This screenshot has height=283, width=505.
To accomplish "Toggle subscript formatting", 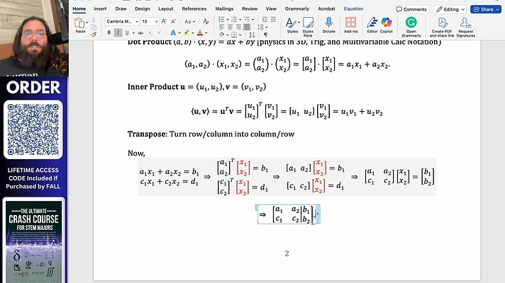I will (150, 33).
